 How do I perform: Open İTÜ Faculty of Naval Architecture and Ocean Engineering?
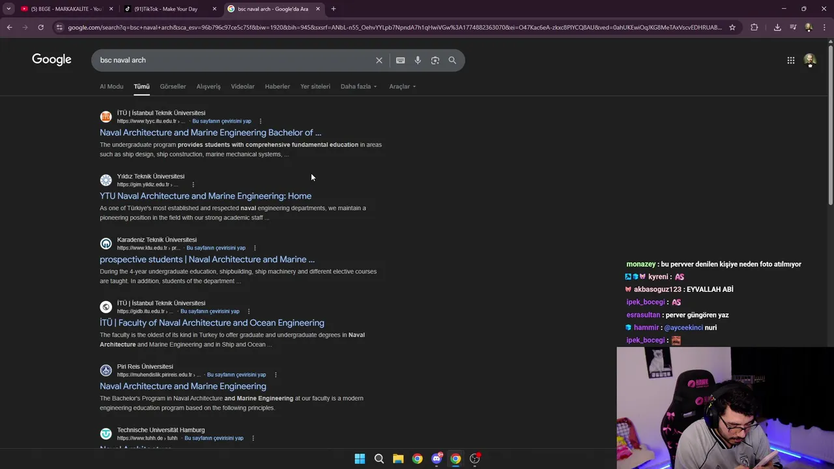(x=212, y=322)
